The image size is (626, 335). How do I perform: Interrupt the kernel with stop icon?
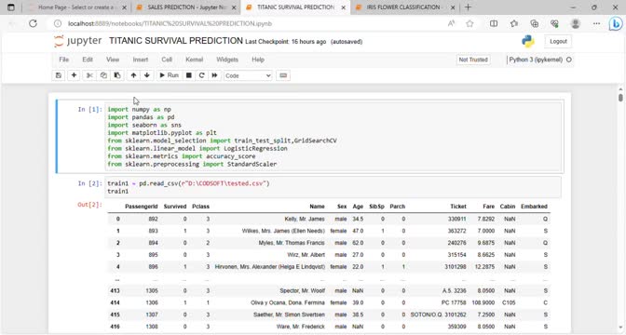point(189,75)
